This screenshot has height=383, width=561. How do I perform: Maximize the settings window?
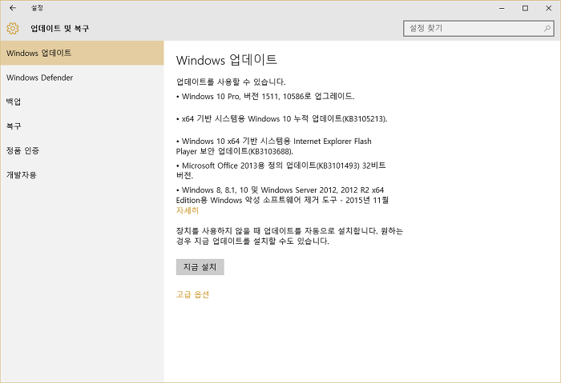pos(525,8)
